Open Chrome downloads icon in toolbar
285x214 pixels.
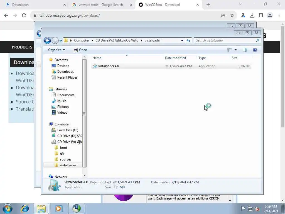(252, 16)
